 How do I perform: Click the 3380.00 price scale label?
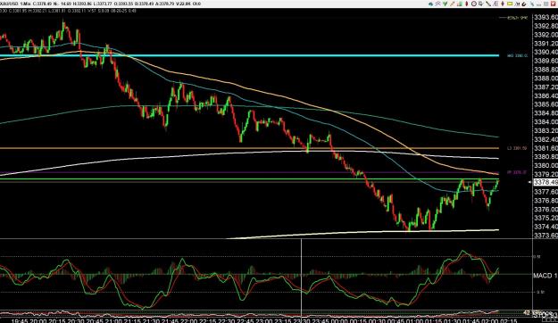[546, 165]
